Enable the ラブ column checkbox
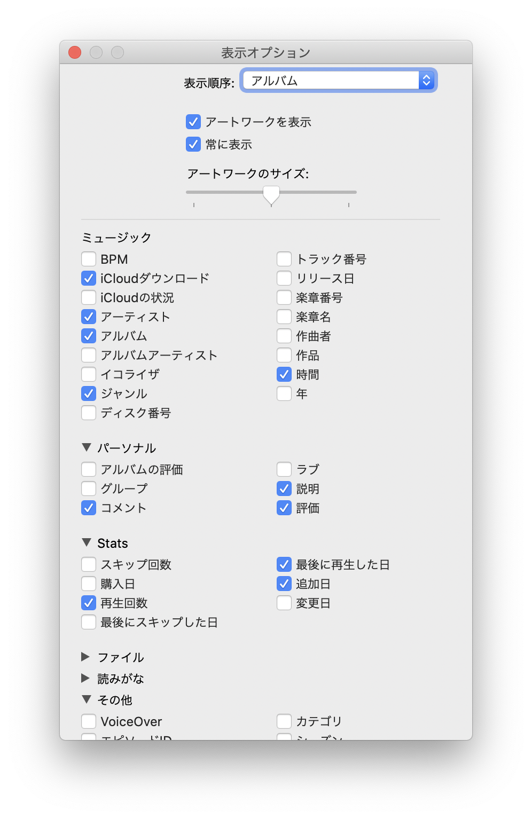The width and height of the screenshot is (532, 819). click(284, 470)
